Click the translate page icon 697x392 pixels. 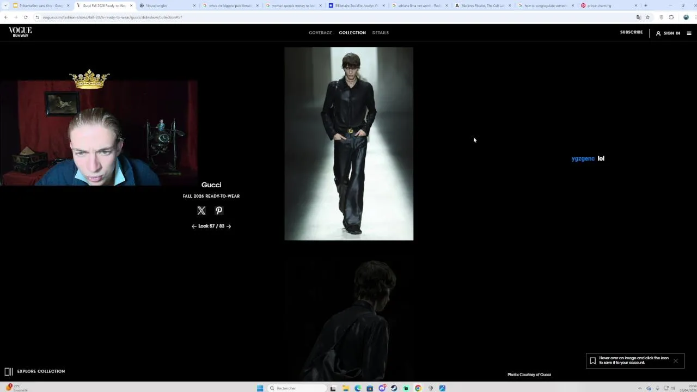pos(639,17)
